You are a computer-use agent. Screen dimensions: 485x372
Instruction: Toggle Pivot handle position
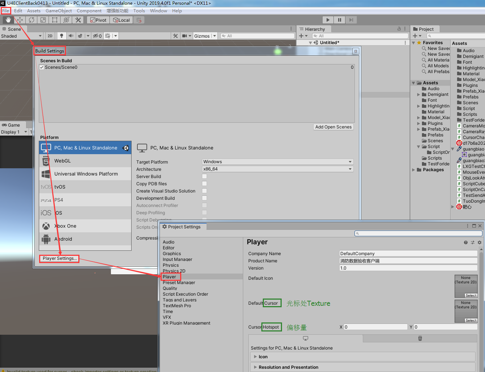(x=98, y=20)
